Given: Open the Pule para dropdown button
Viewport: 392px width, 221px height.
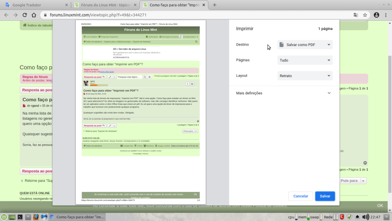Looking at the screenshot, I should coord(353,181).
